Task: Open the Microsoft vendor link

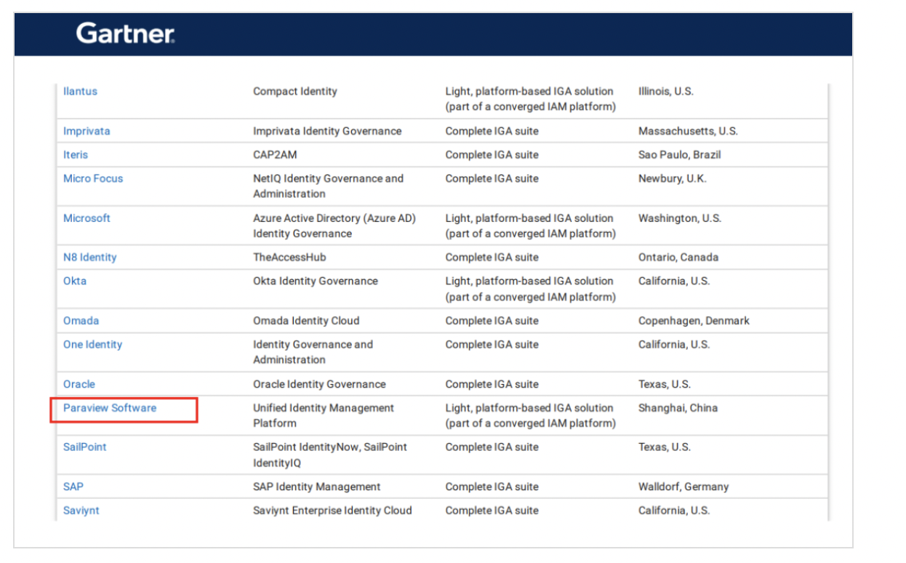Action: pyautogui.click(x=87, y=218)
